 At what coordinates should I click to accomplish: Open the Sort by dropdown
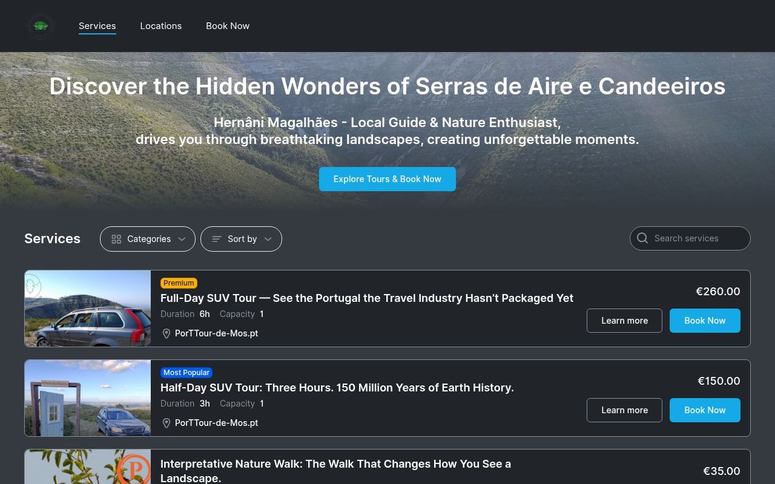(x=241, y=239)
